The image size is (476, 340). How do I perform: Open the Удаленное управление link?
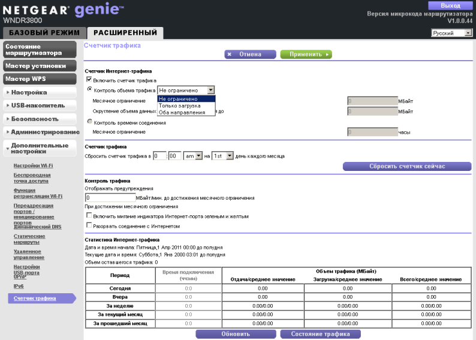[29, 254]
